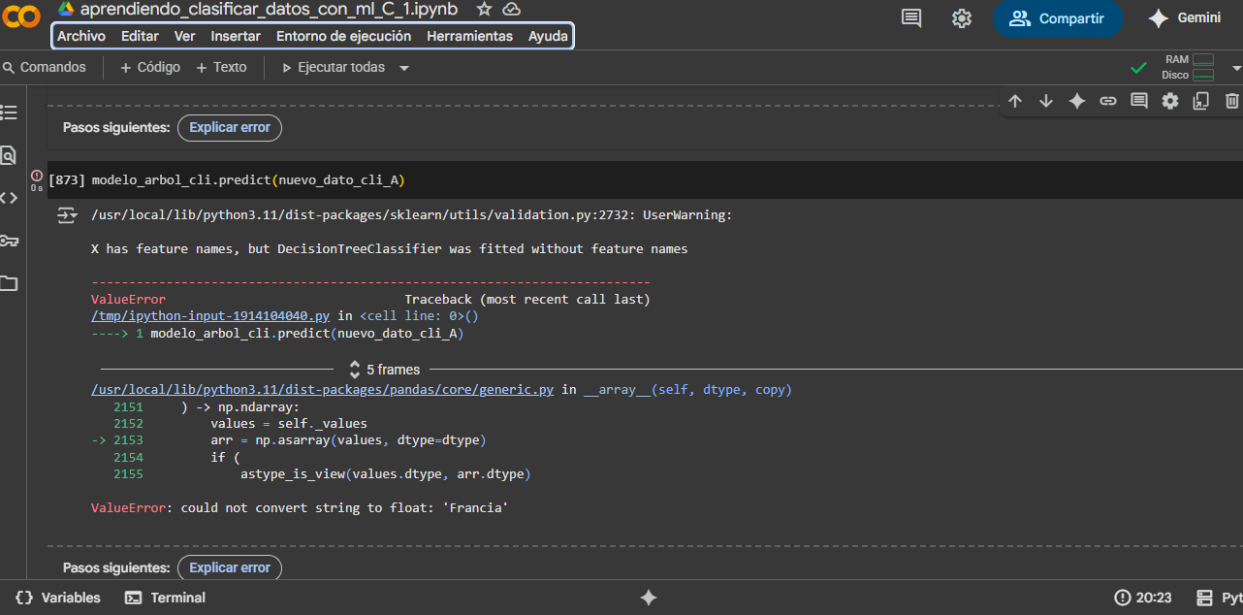Screen dimensions: 1243x615
Task: Click the cloud saved-status icon
Action: click(511, 9)
